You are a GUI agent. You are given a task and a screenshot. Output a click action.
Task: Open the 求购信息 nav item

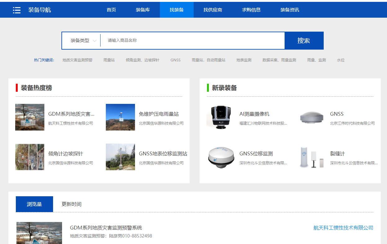tap(251, 10)
